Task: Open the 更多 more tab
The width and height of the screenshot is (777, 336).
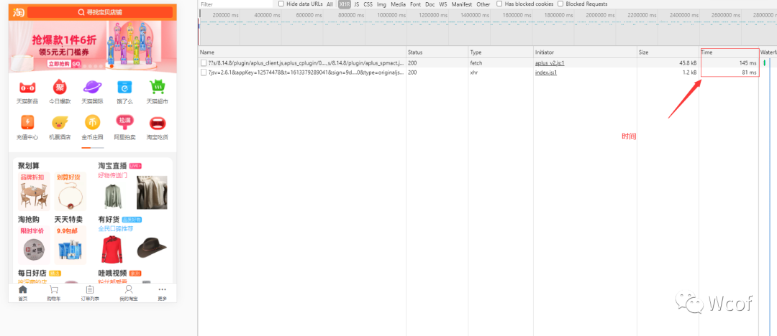Action: click(x=162, y=293)
